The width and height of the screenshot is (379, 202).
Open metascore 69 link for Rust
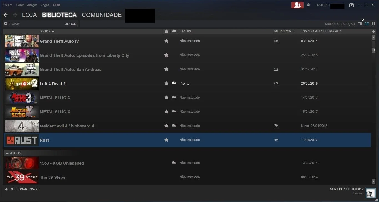point(276,140)
